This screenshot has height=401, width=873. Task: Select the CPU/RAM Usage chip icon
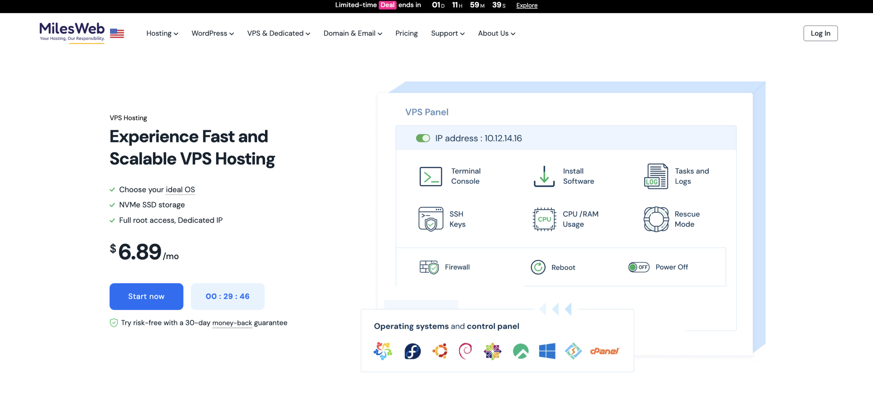[x=544, y=219]
